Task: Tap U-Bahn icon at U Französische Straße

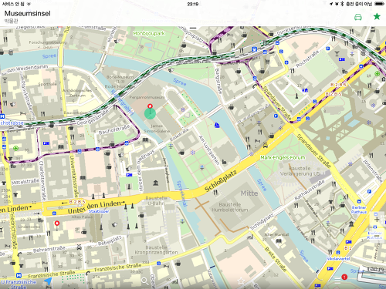Action: (19, 275)
